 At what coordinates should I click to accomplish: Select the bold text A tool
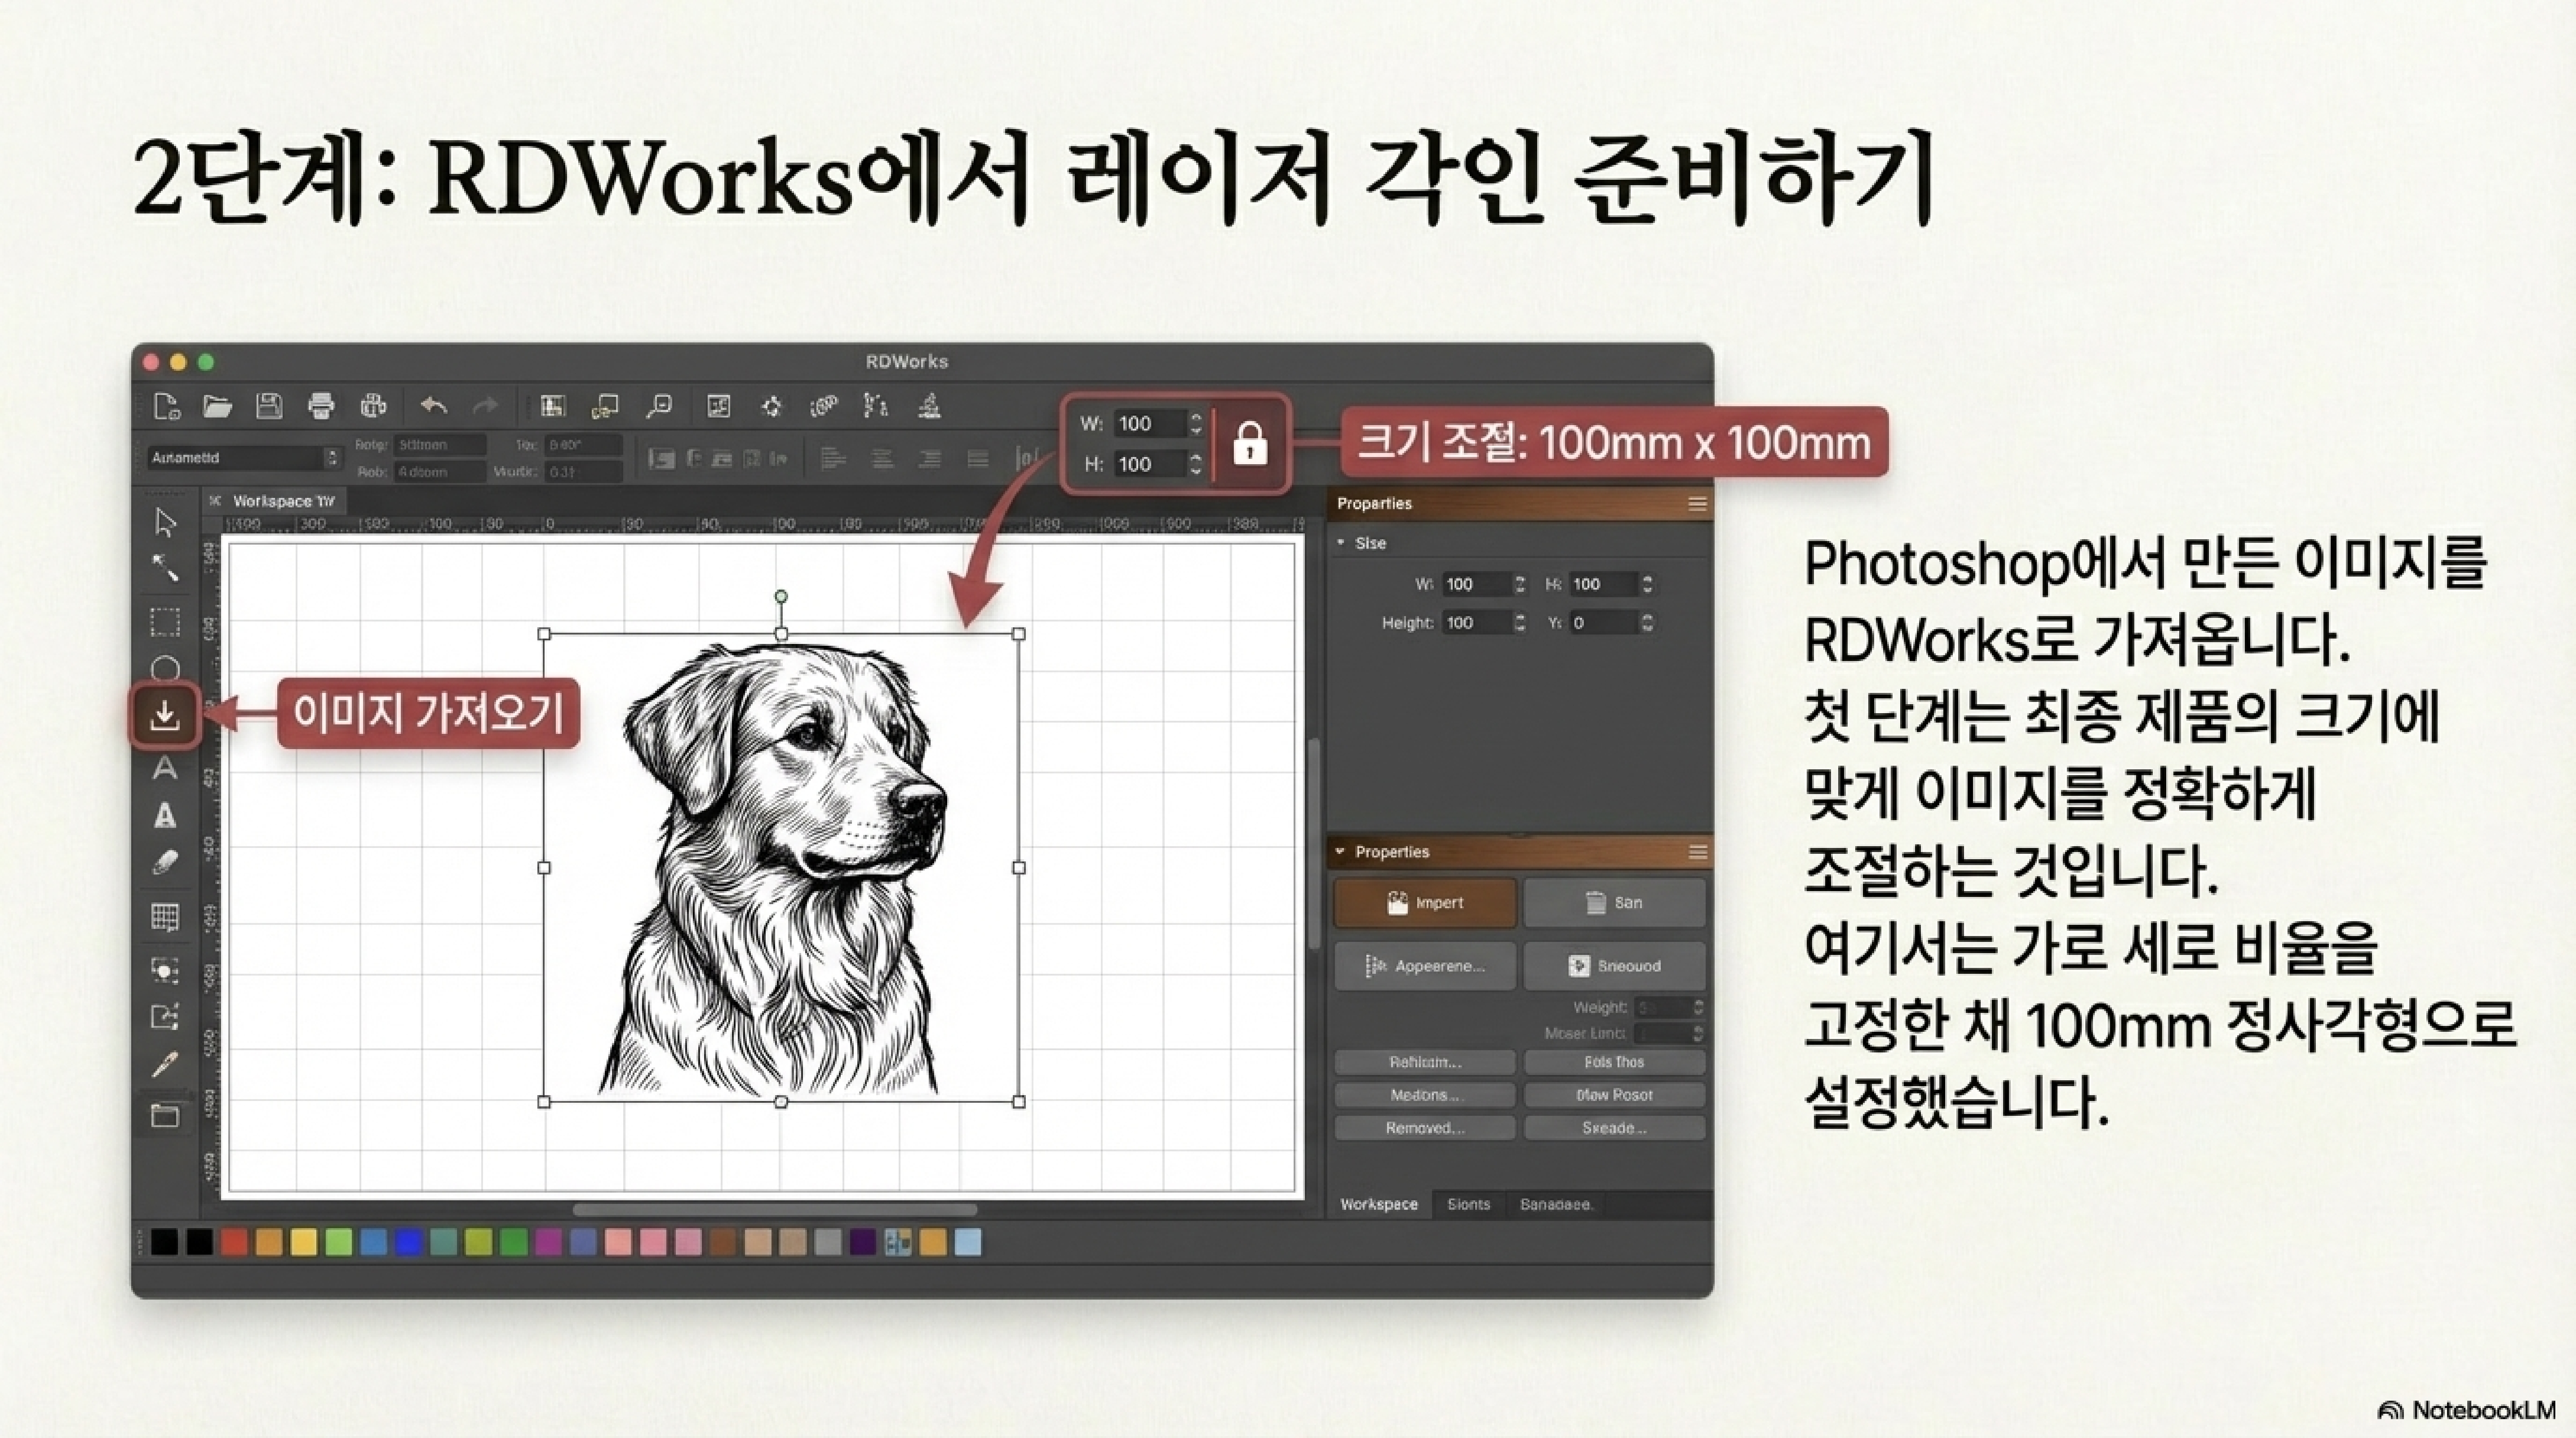[165, 816]
